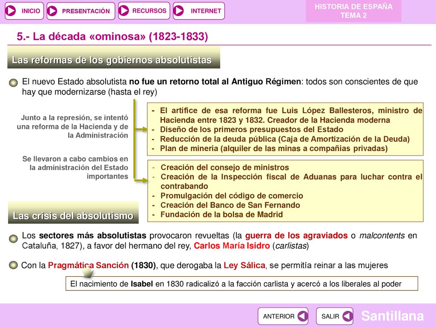Click the 'Las crisis del absolutismo' banner

click(x=73, y=213)
